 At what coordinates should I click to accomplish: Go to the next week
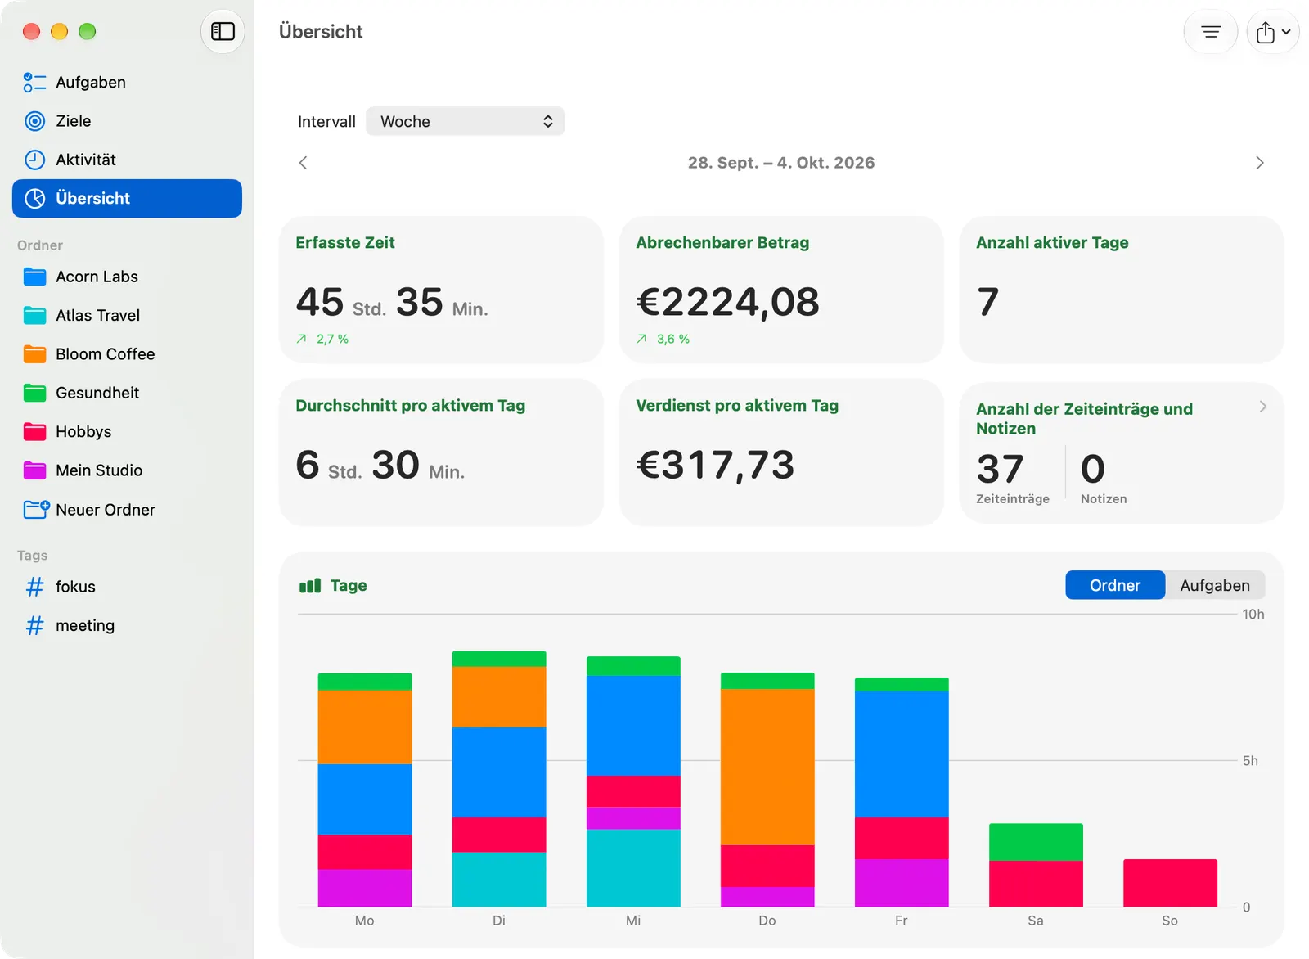[1260, 163]
